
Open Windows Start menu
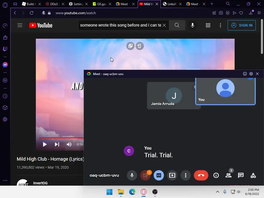pyautogui.click(x=109, y=192)
